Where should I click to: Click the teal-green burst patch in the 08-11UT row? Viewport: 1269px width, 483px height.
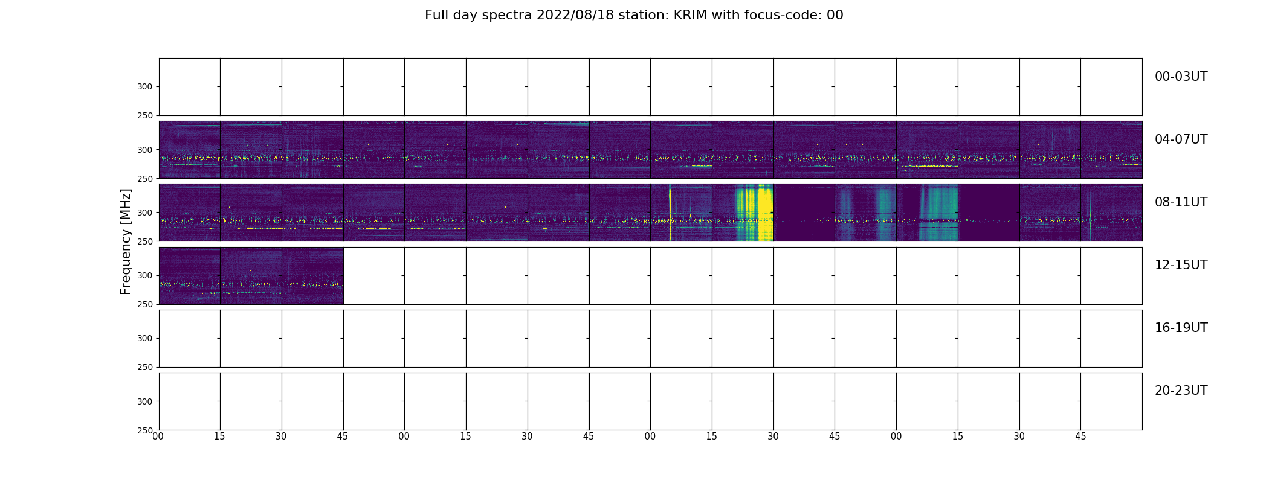[938, 213]
